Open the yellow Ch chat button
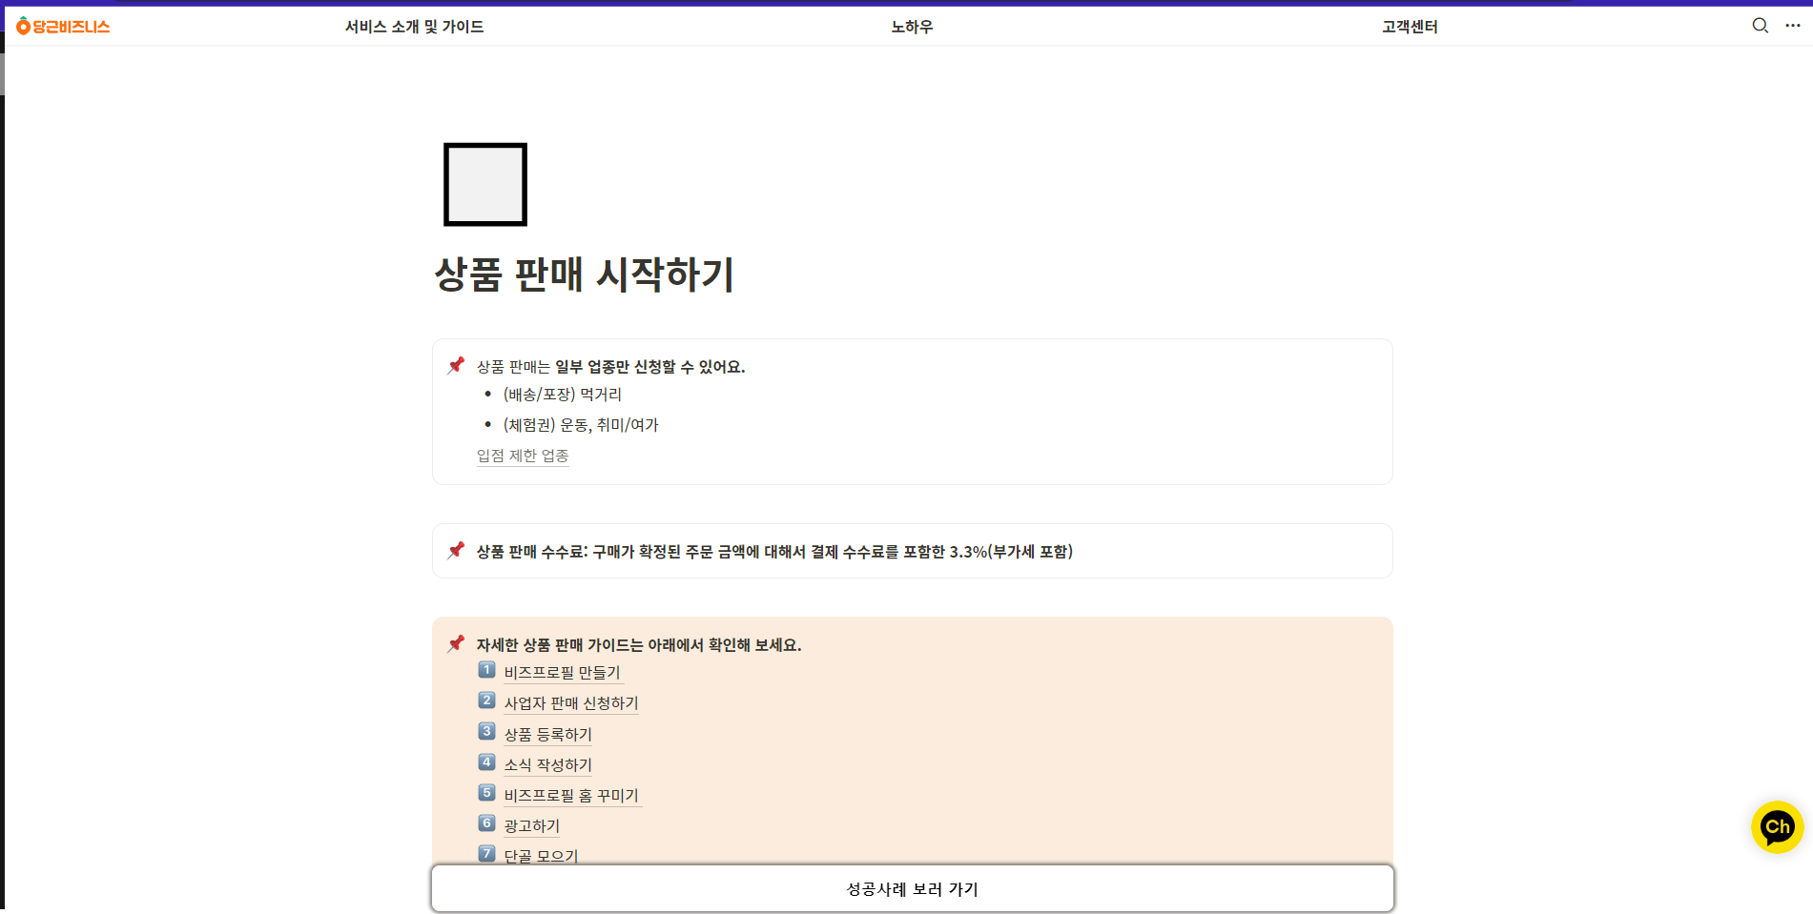The height and width of the screenshot is (914, 1813). [1777, 826]
